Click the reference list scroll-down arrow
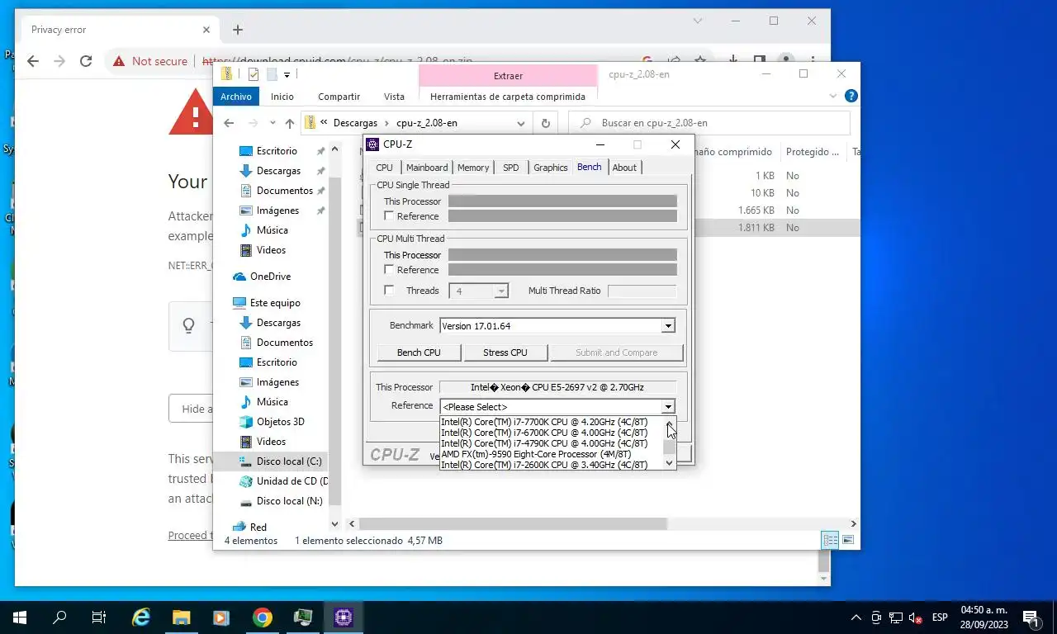Image resolution: width=1057 pixels, height=634 pixels. coord(669,463)
